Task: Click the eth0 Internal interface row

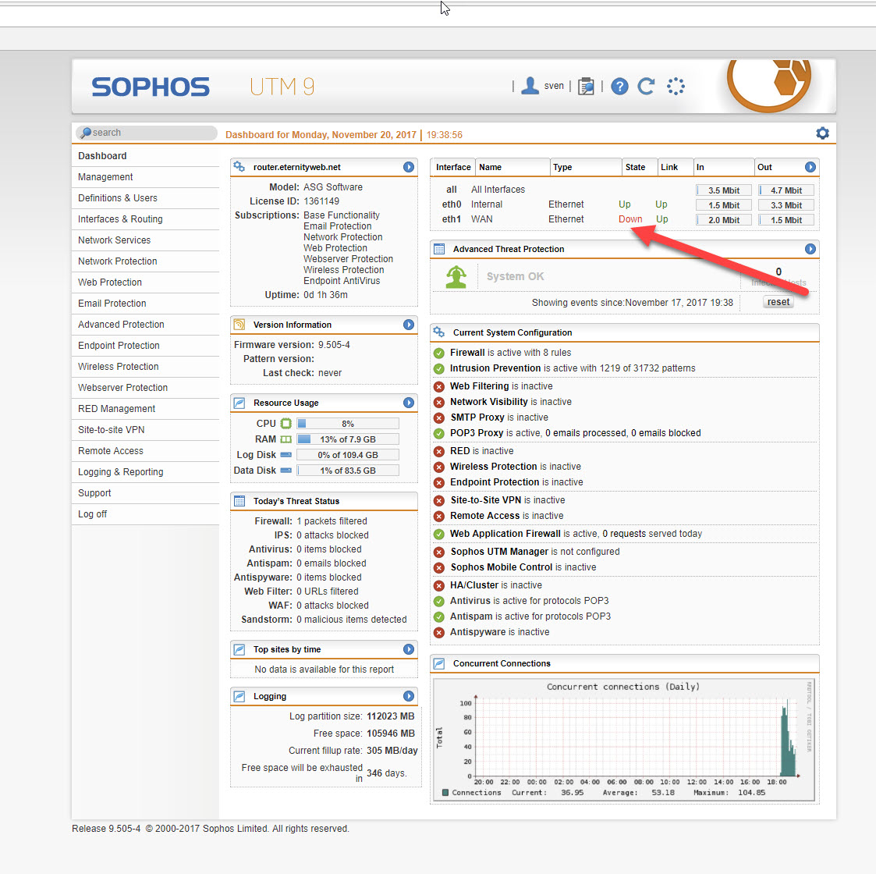Action: [625, 204]
